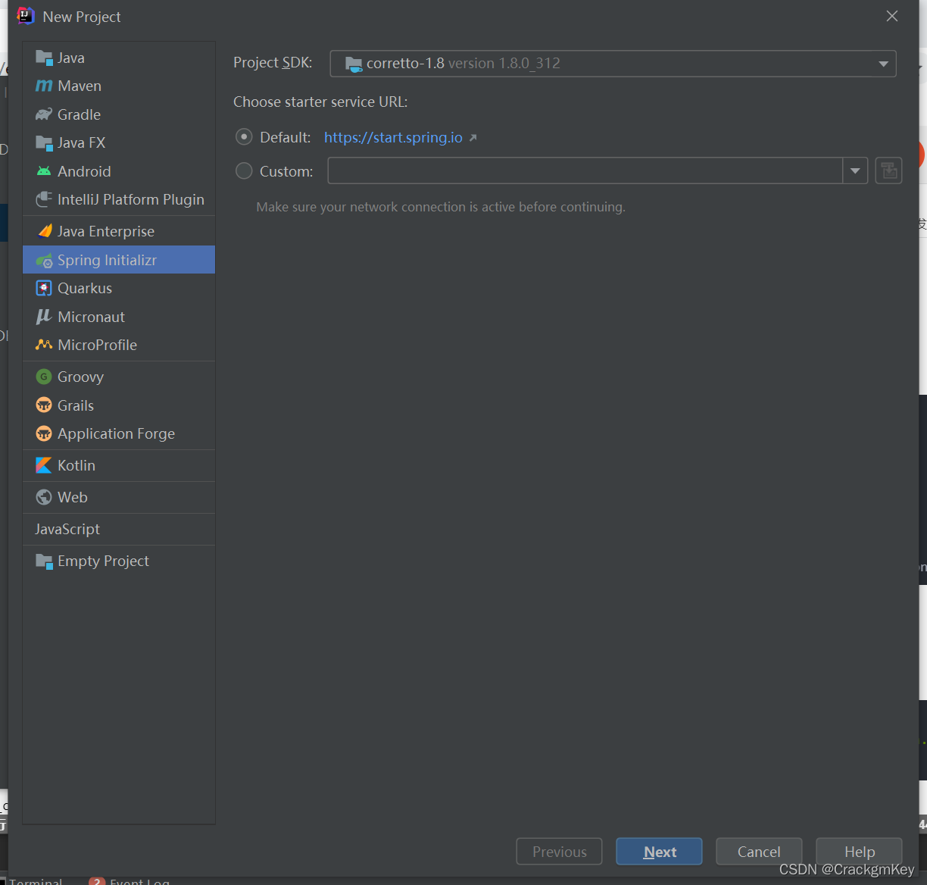Viewport: 927px width, 885px height.
Task: Click the MicroProfile icon
Action: tap(44, 345)
